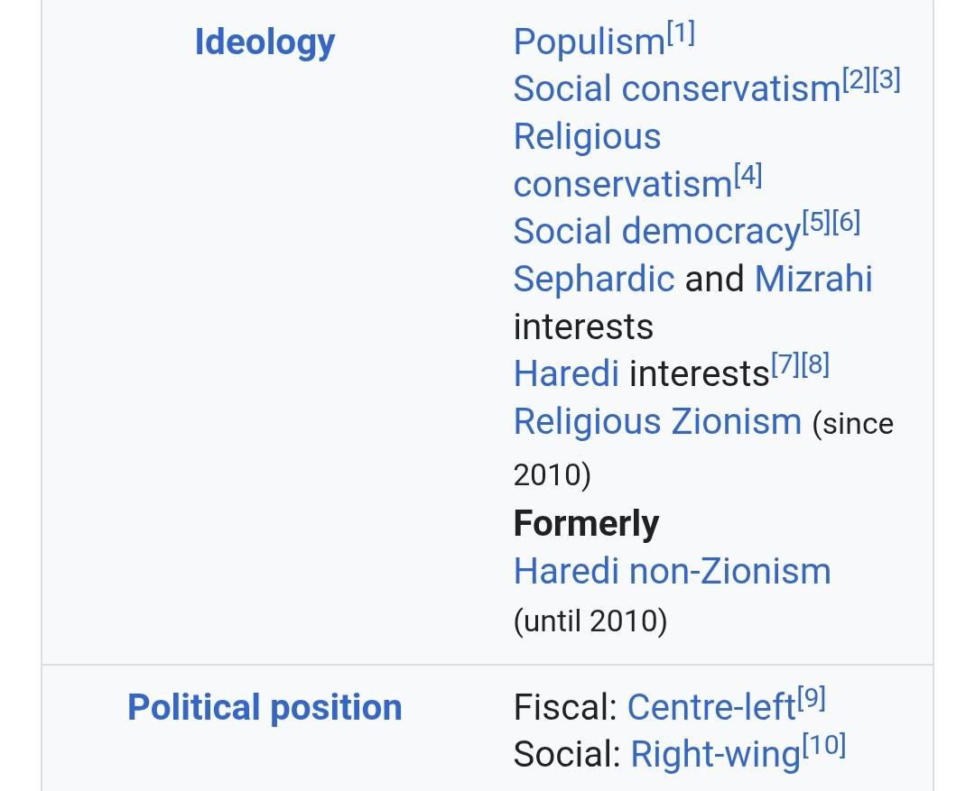This screenshot has height=791, width=975.
Task: Jump to citation 8 after Haredi interests
Action: coord(815,366)
